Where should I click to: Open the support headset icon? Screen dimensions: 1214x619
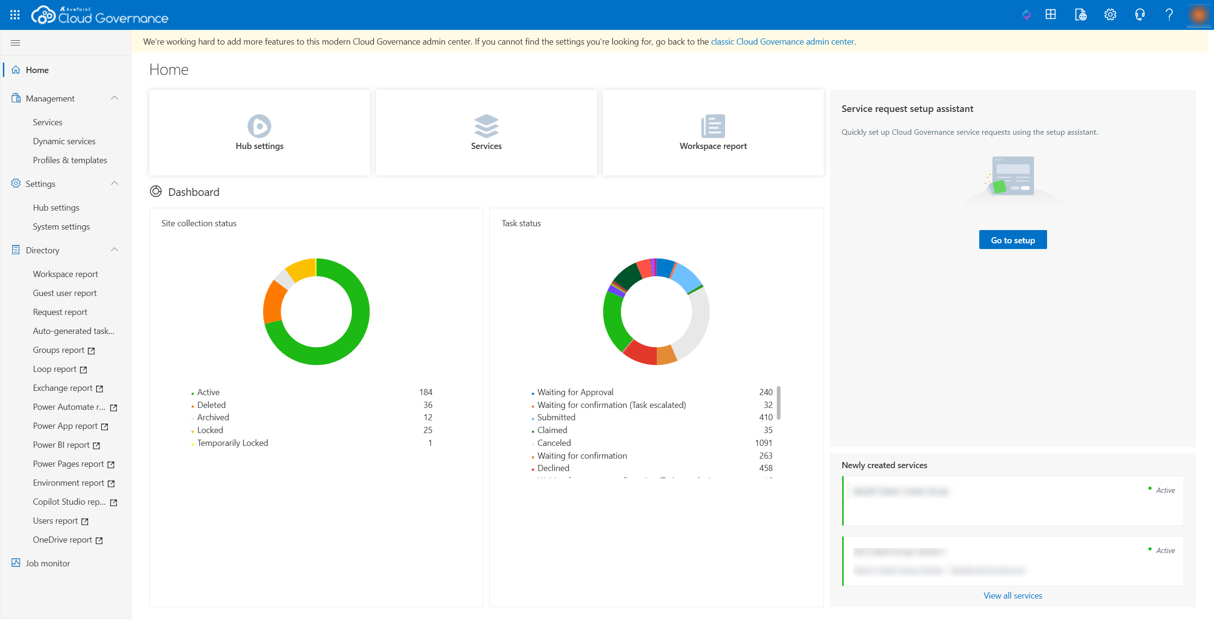pos(1140,15)
